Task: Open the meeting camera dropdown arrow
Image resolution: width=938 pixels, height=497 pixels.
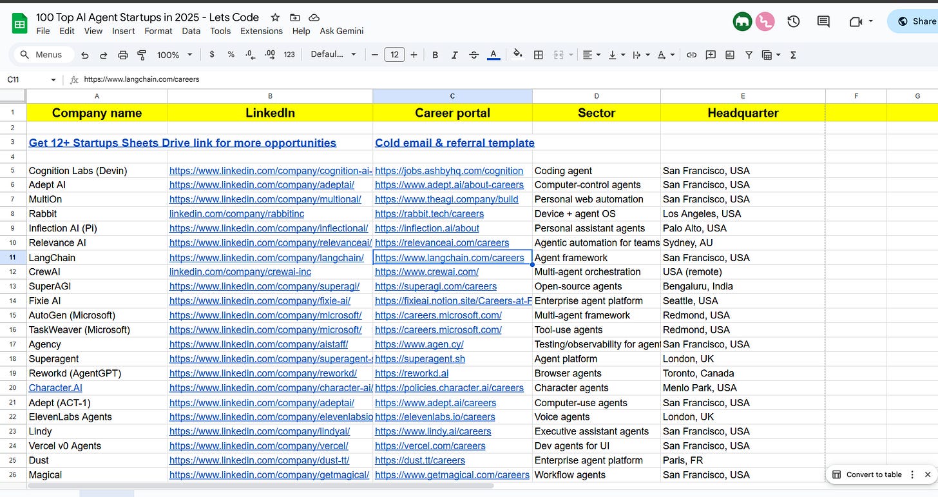Action: [x=871, y=21]
